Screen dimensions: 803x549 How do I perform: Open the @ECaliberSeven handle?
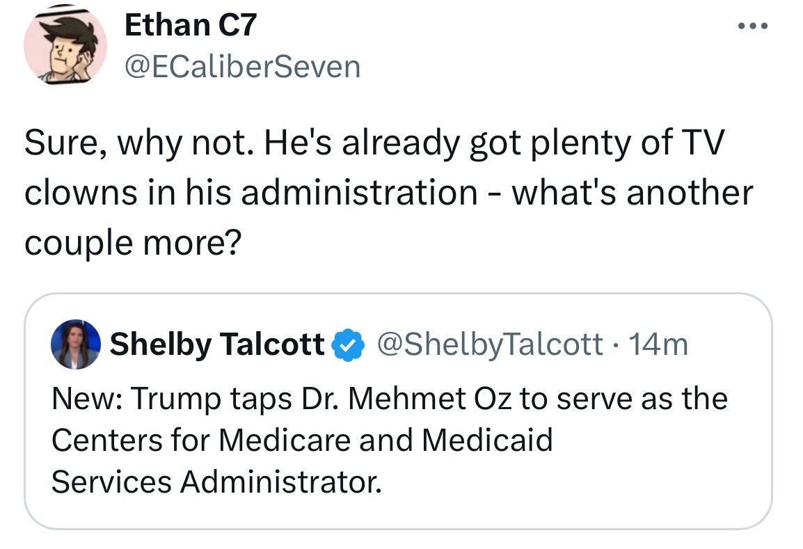pyautogui.click(x=243, y=67)
